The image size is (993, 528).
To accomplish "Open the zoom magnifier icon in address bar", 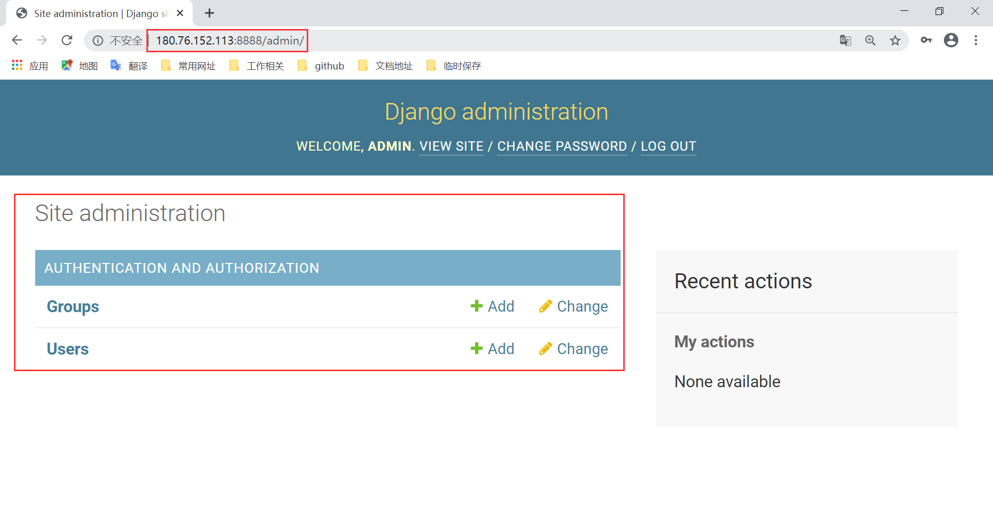I will (x=870, y=40).
